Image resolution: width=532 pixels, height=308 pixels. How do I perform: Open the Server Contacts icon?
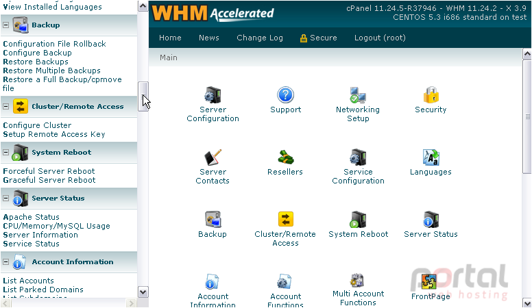[213, 157]
